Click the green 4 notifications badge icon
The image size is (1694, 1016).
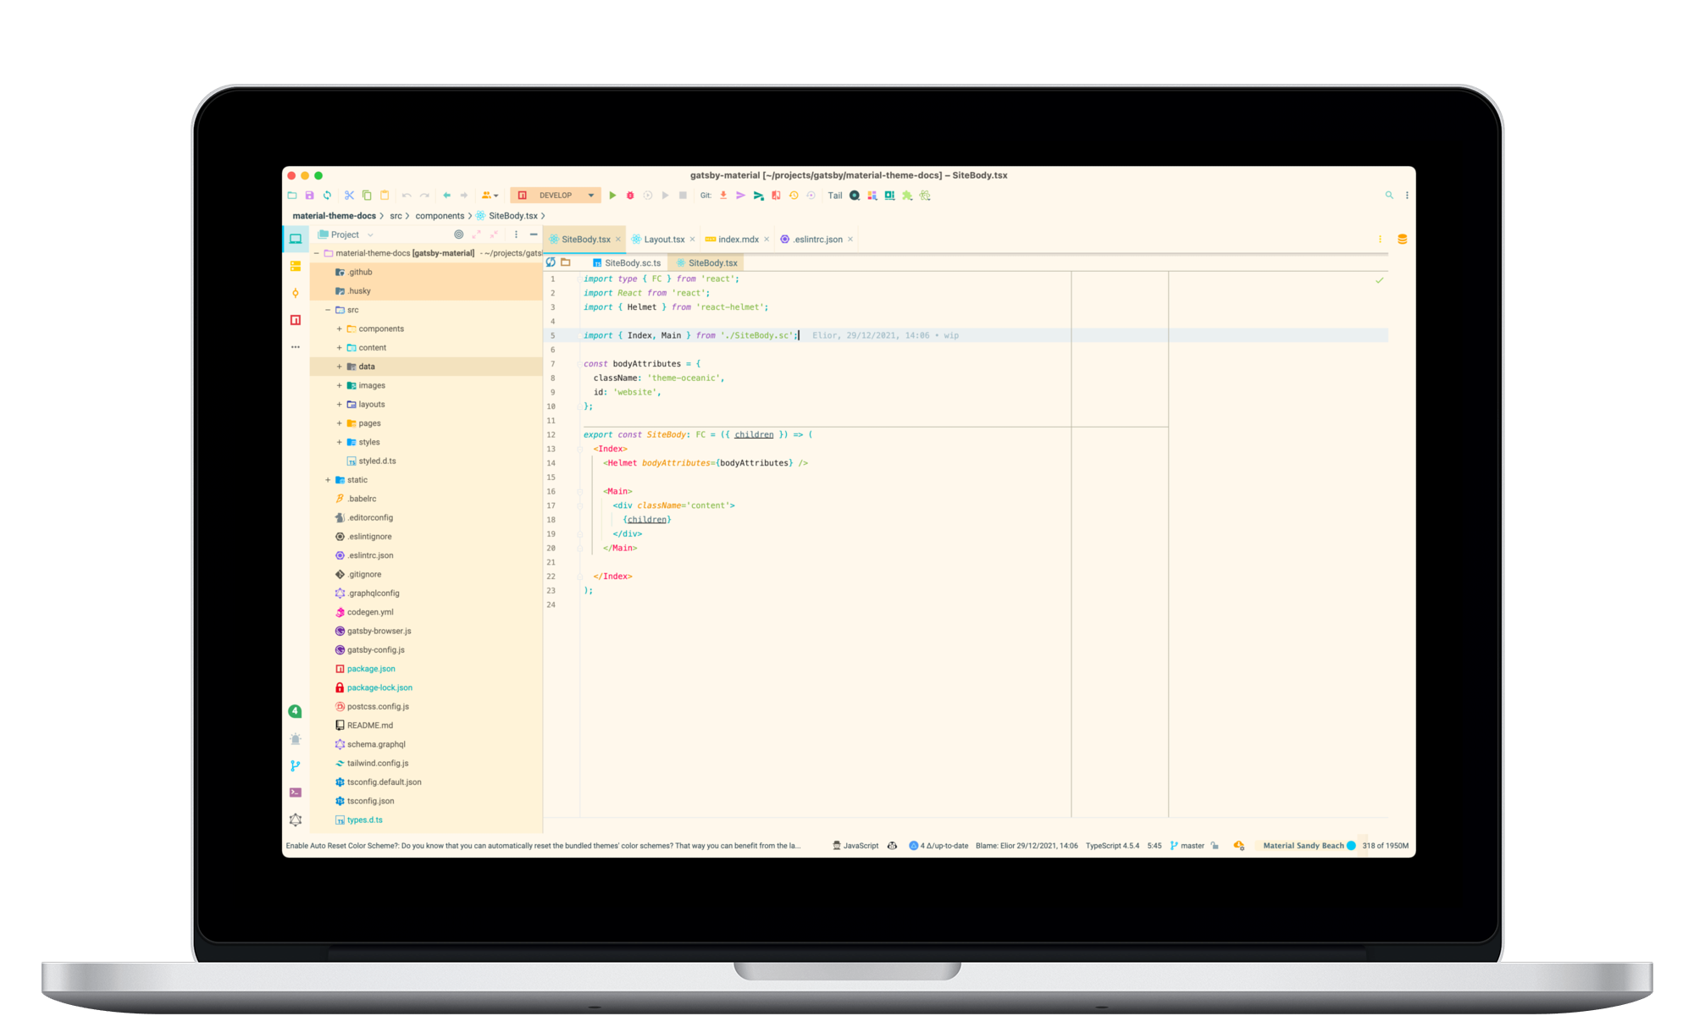(x=295, y=711)
